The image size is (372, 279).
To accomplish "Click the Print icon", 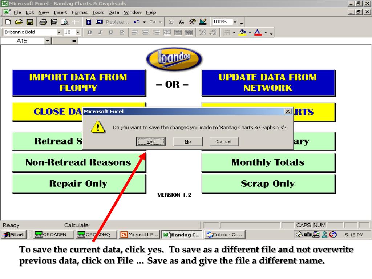I will click(x=43, y=22).
